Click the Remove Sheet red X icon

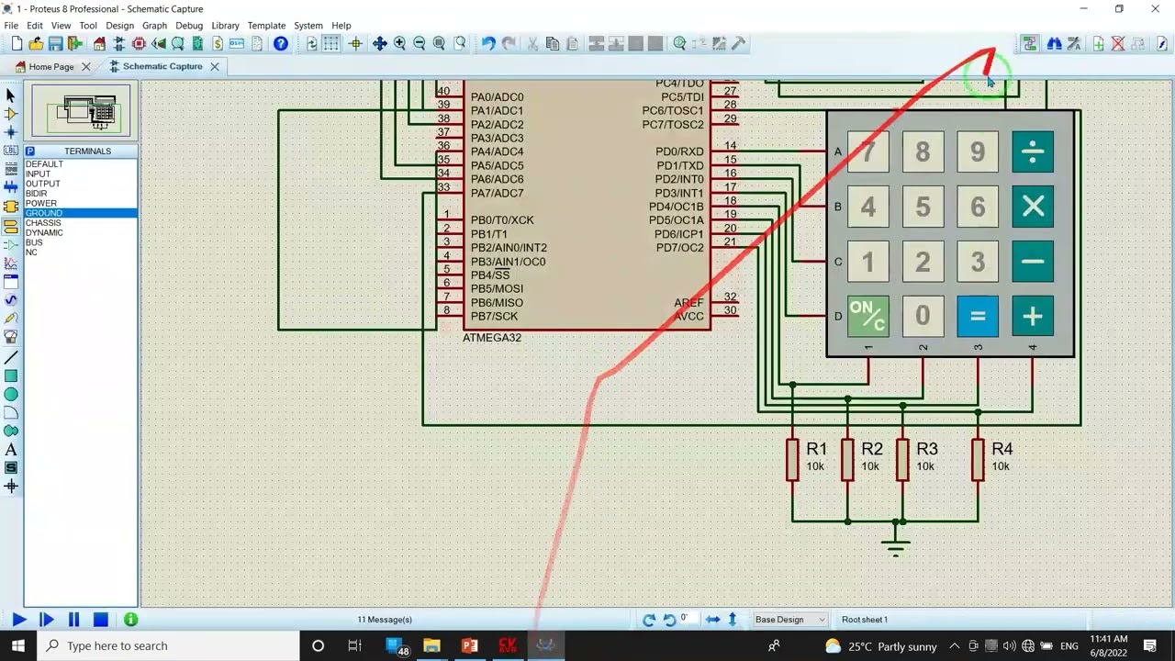point(1118,43)
